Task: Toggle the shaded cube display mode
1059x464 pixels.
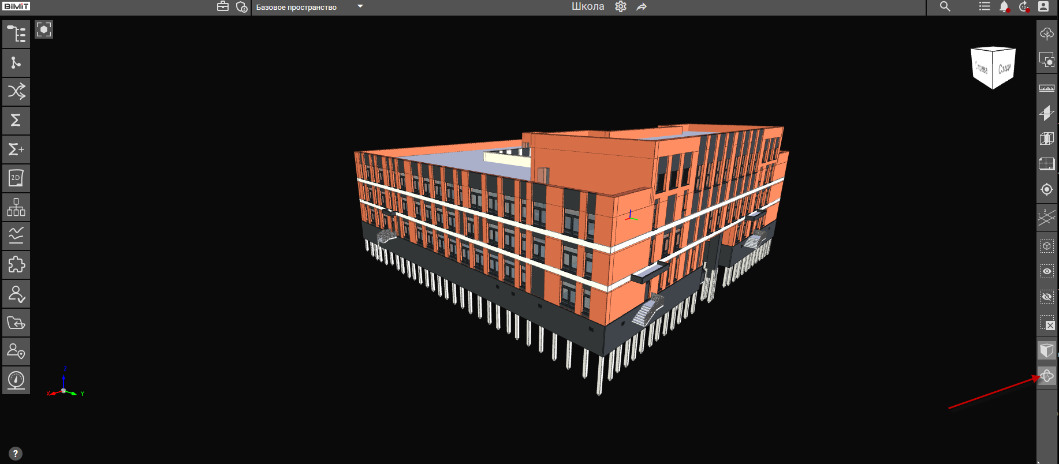Action: (1046, 350)
